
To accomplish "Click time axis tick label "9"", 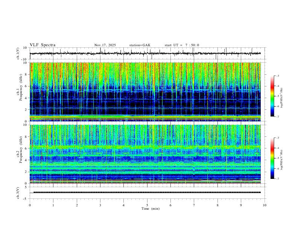I will pos(241,205).
